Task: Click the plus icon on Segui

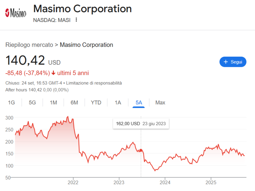Action: pos(226,62)
